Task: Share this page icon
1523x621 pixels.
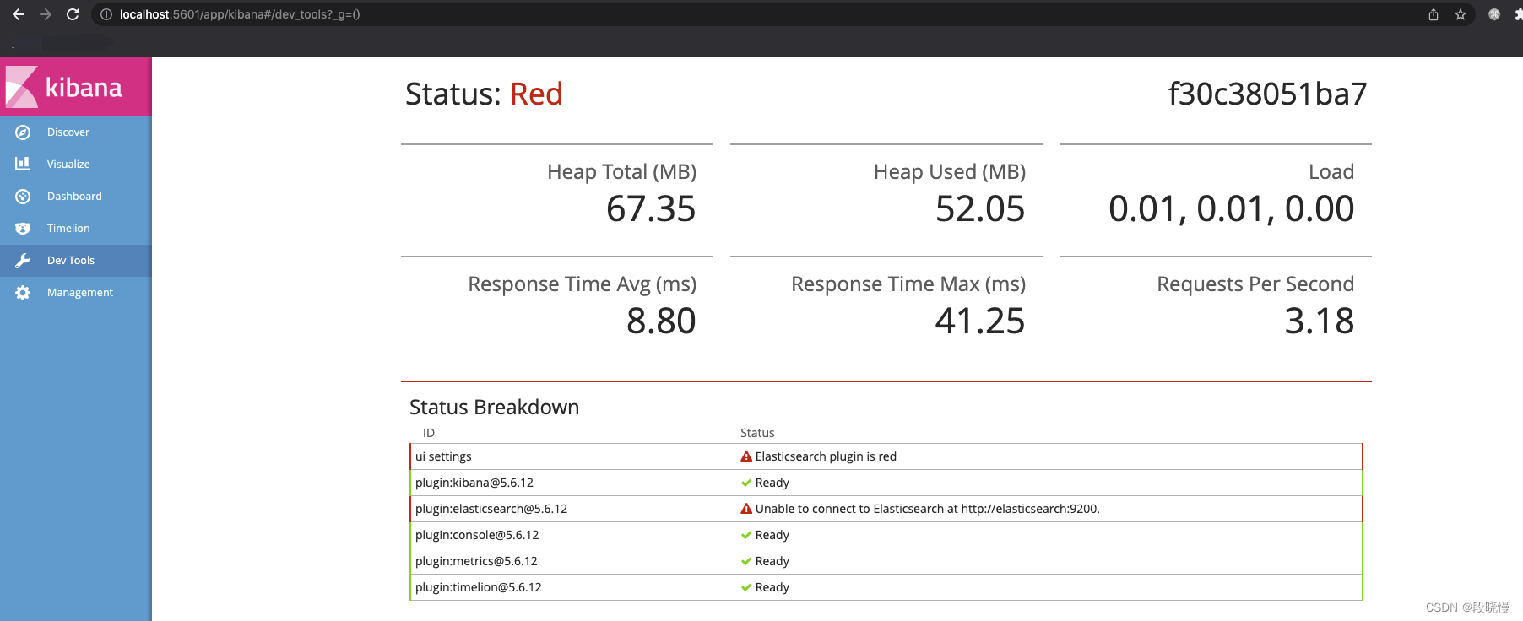Action: [1434, 14]
